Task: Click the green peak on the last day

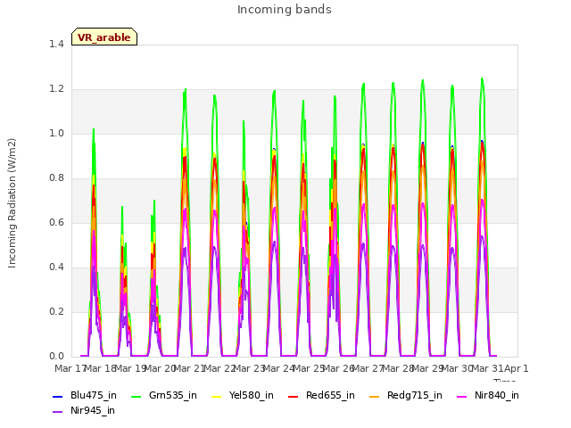Action: point(482,78)
